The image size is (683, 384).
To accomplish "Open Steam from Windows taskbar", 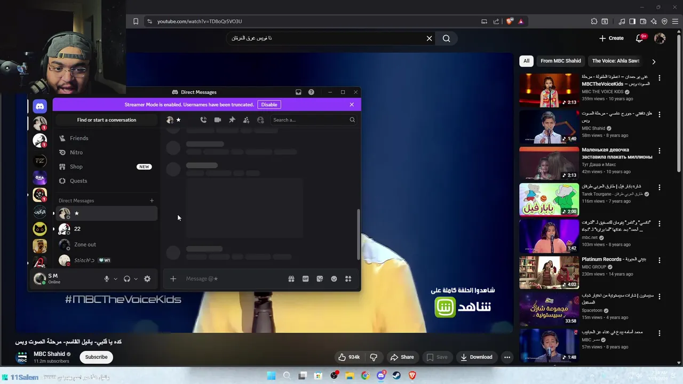I will [396, 375].
